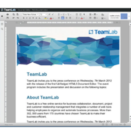
Task: Increase the font size with the larger-A icon
Action: (50, 14)
